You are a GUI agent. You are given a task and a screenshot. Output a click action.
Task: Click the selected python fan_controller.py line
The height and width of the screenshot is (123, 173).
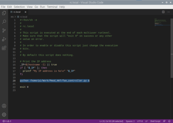coord(55,81)
